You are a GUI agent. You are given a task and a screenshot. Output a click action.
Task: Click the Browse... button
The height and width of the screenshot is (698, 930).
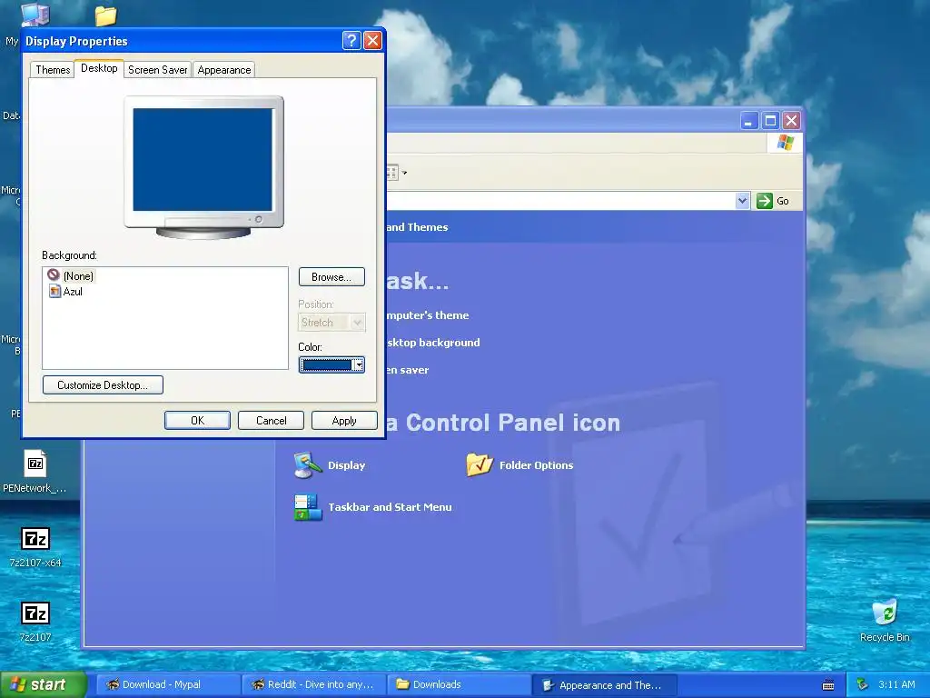click(331, 277)
